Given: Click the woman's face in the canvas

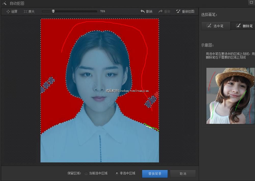Looking at the screenshot, I should (x=98, y=81).
